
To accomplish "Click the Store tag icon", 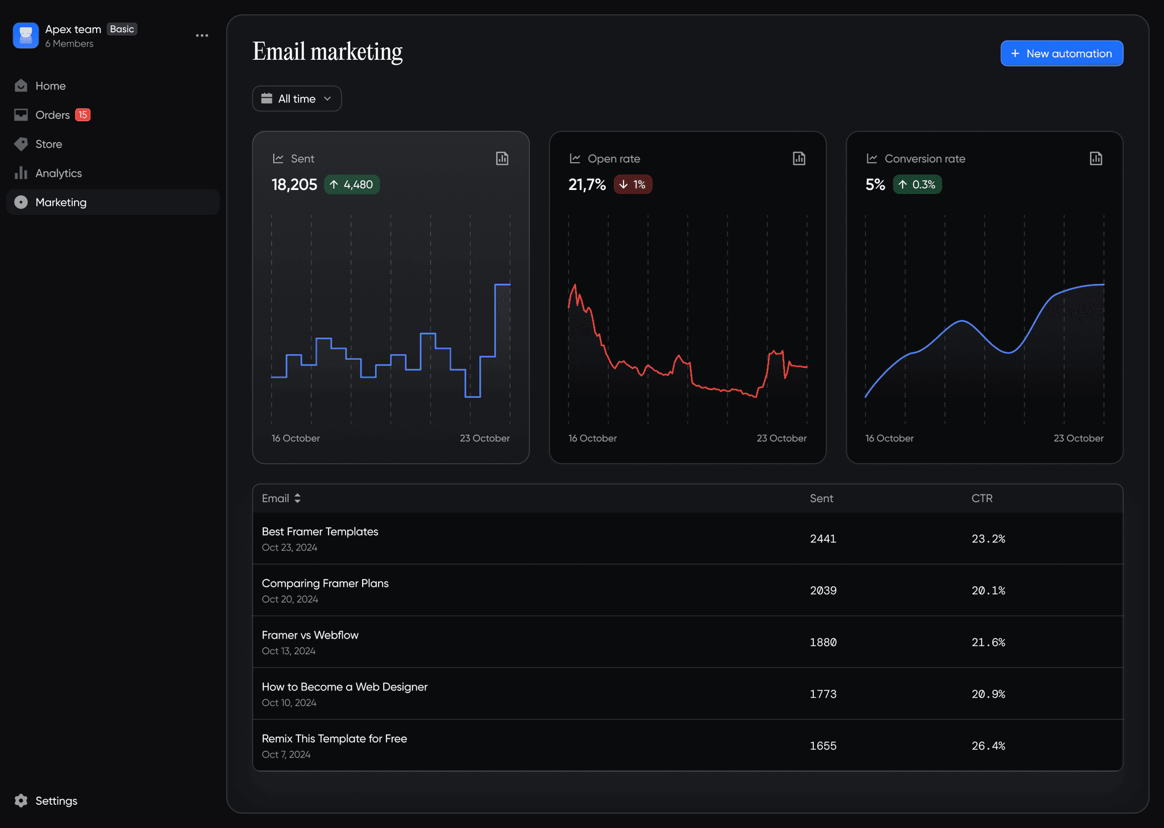I will (x=21, y=144).
